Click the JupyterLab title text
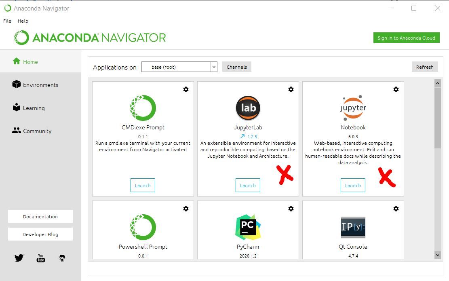Screen dimensions: 449x281 [x=248, y=127]
